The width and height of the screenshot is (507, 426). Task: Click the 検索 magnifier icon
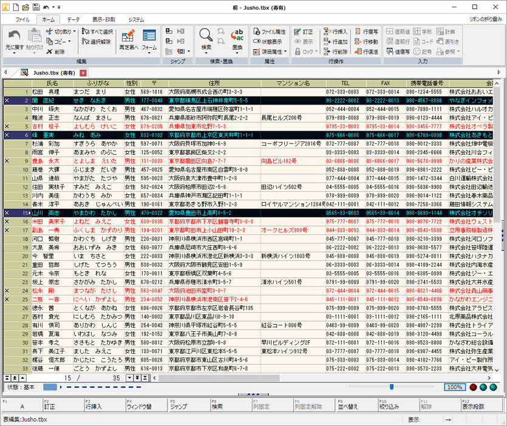(x=206, y=35)
